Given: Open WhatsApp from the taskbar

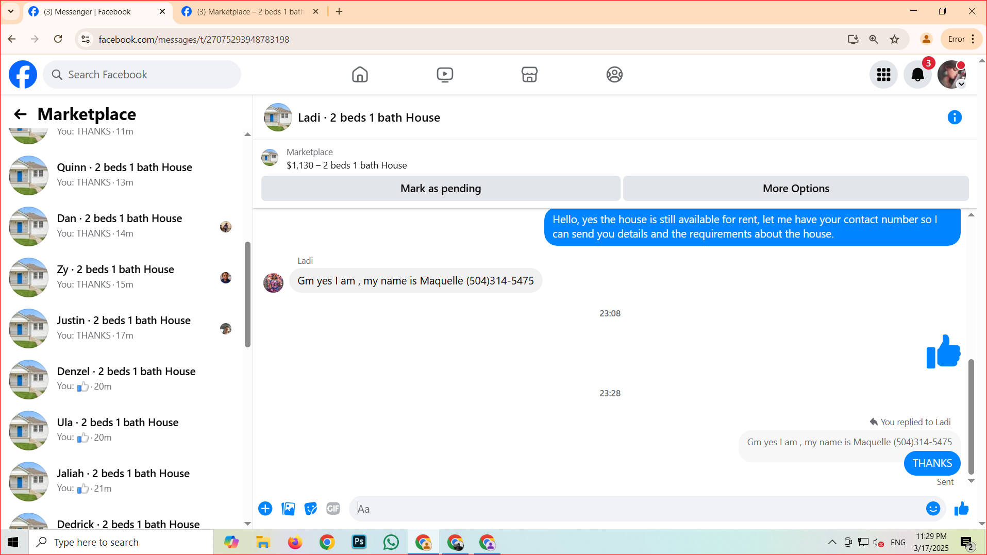Looking at the screenshot, I should (x=391, y=543).
